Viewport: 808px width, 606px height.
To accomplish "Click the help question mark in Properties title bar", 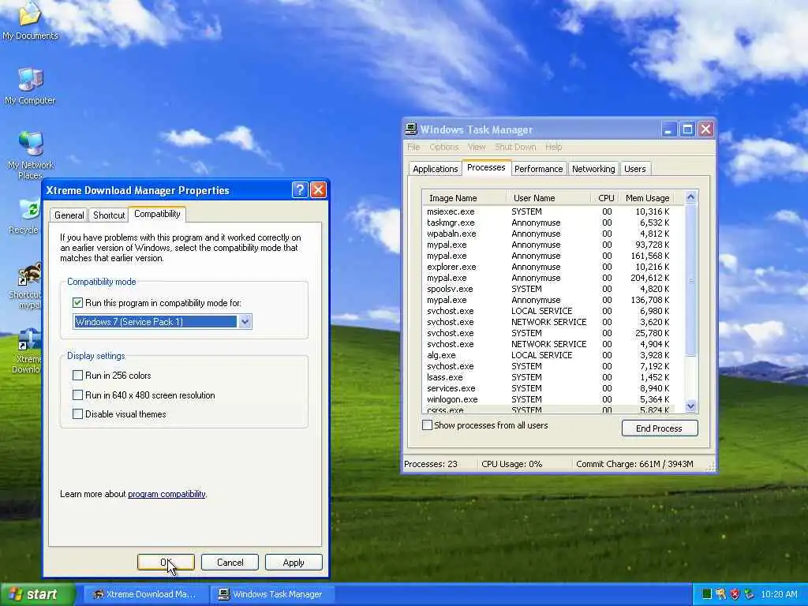I will coord(300,190).
